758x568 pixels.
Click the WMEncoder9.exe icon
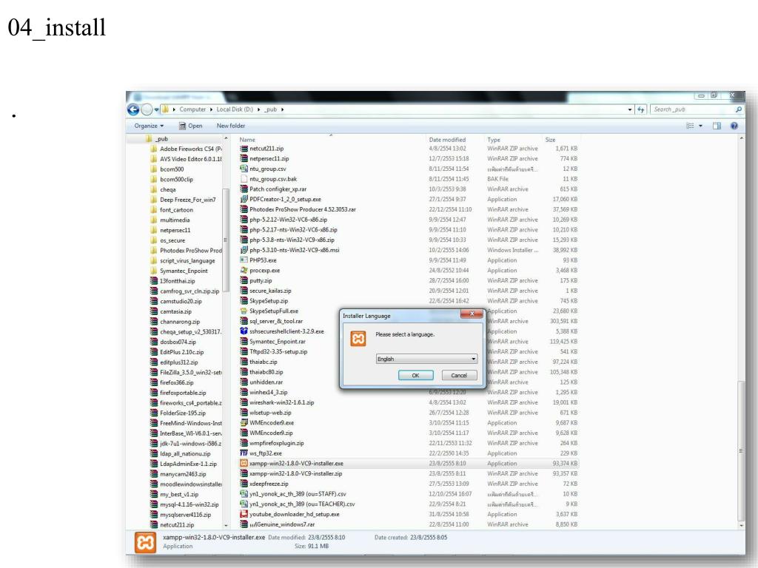[x=244, y=422]
